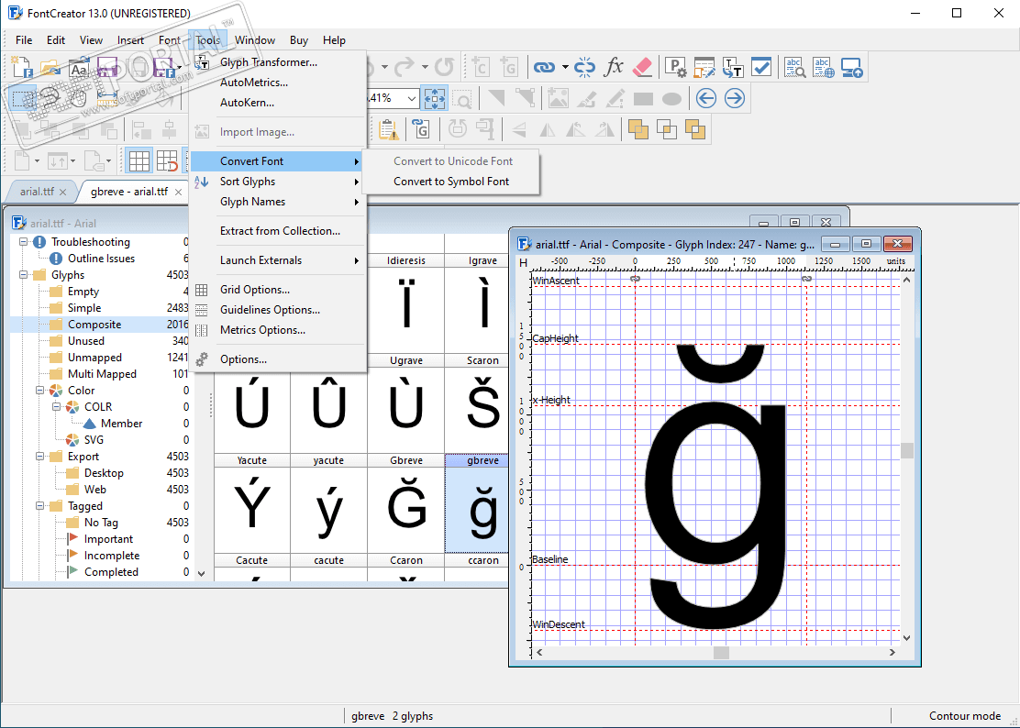Open installed fonts with the Aa icon
The width and height of the screenshot is (1020, 728).
[78, 67]
